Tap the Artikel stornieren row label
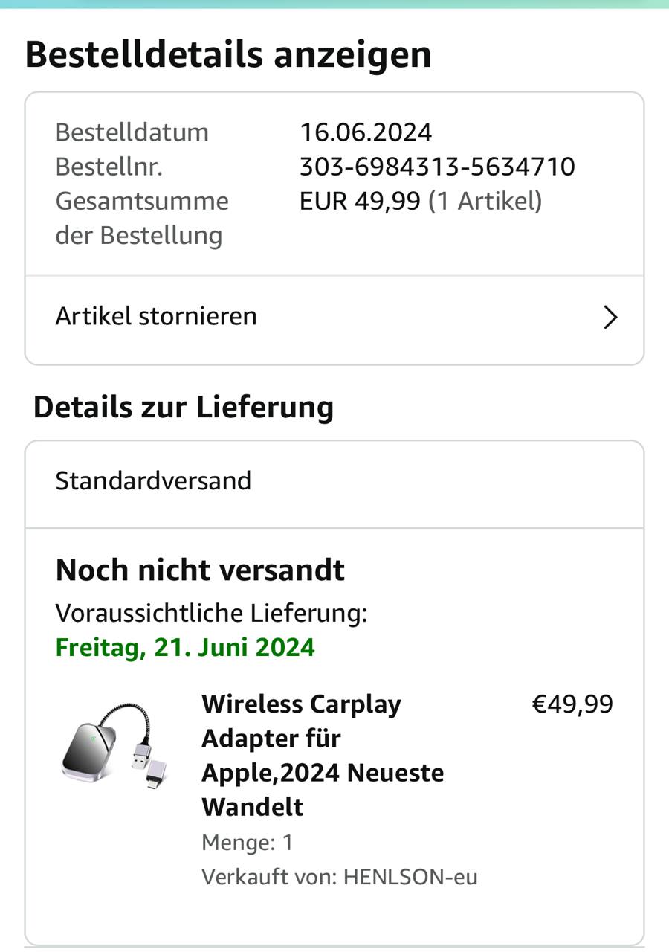The width and height of the screenshot is (669, 952). pyautogui.click(x=156, y=316)
